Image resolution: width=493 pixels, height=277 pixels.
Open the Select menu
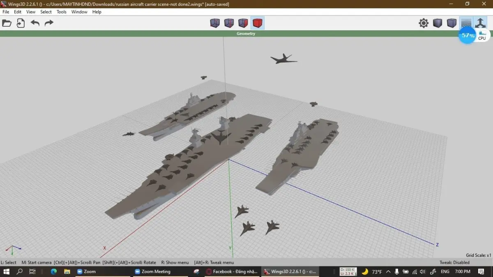[x=46, y=12]
